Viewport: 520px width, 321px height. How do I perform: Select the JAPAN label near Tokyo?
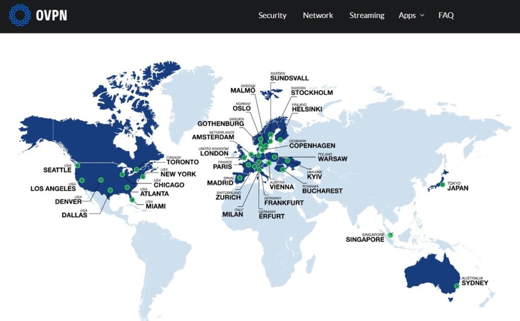tap(458, 188)
